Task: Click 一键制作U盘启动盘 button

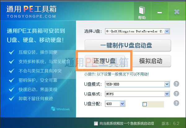Action: coord(128,45)
